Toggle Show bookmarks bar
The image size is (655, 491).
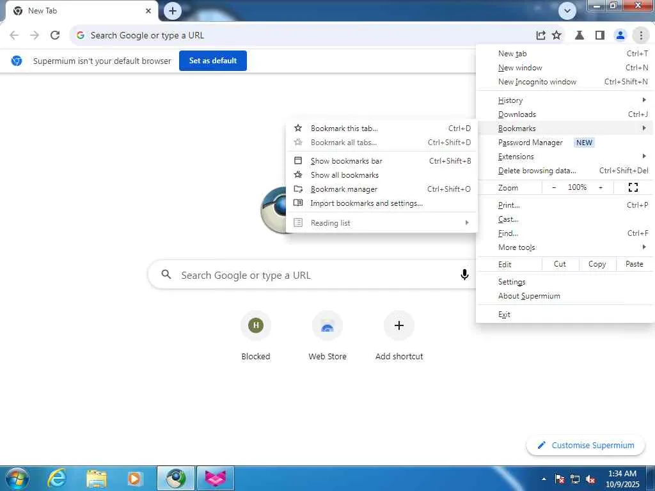click(x=382, y=160)
